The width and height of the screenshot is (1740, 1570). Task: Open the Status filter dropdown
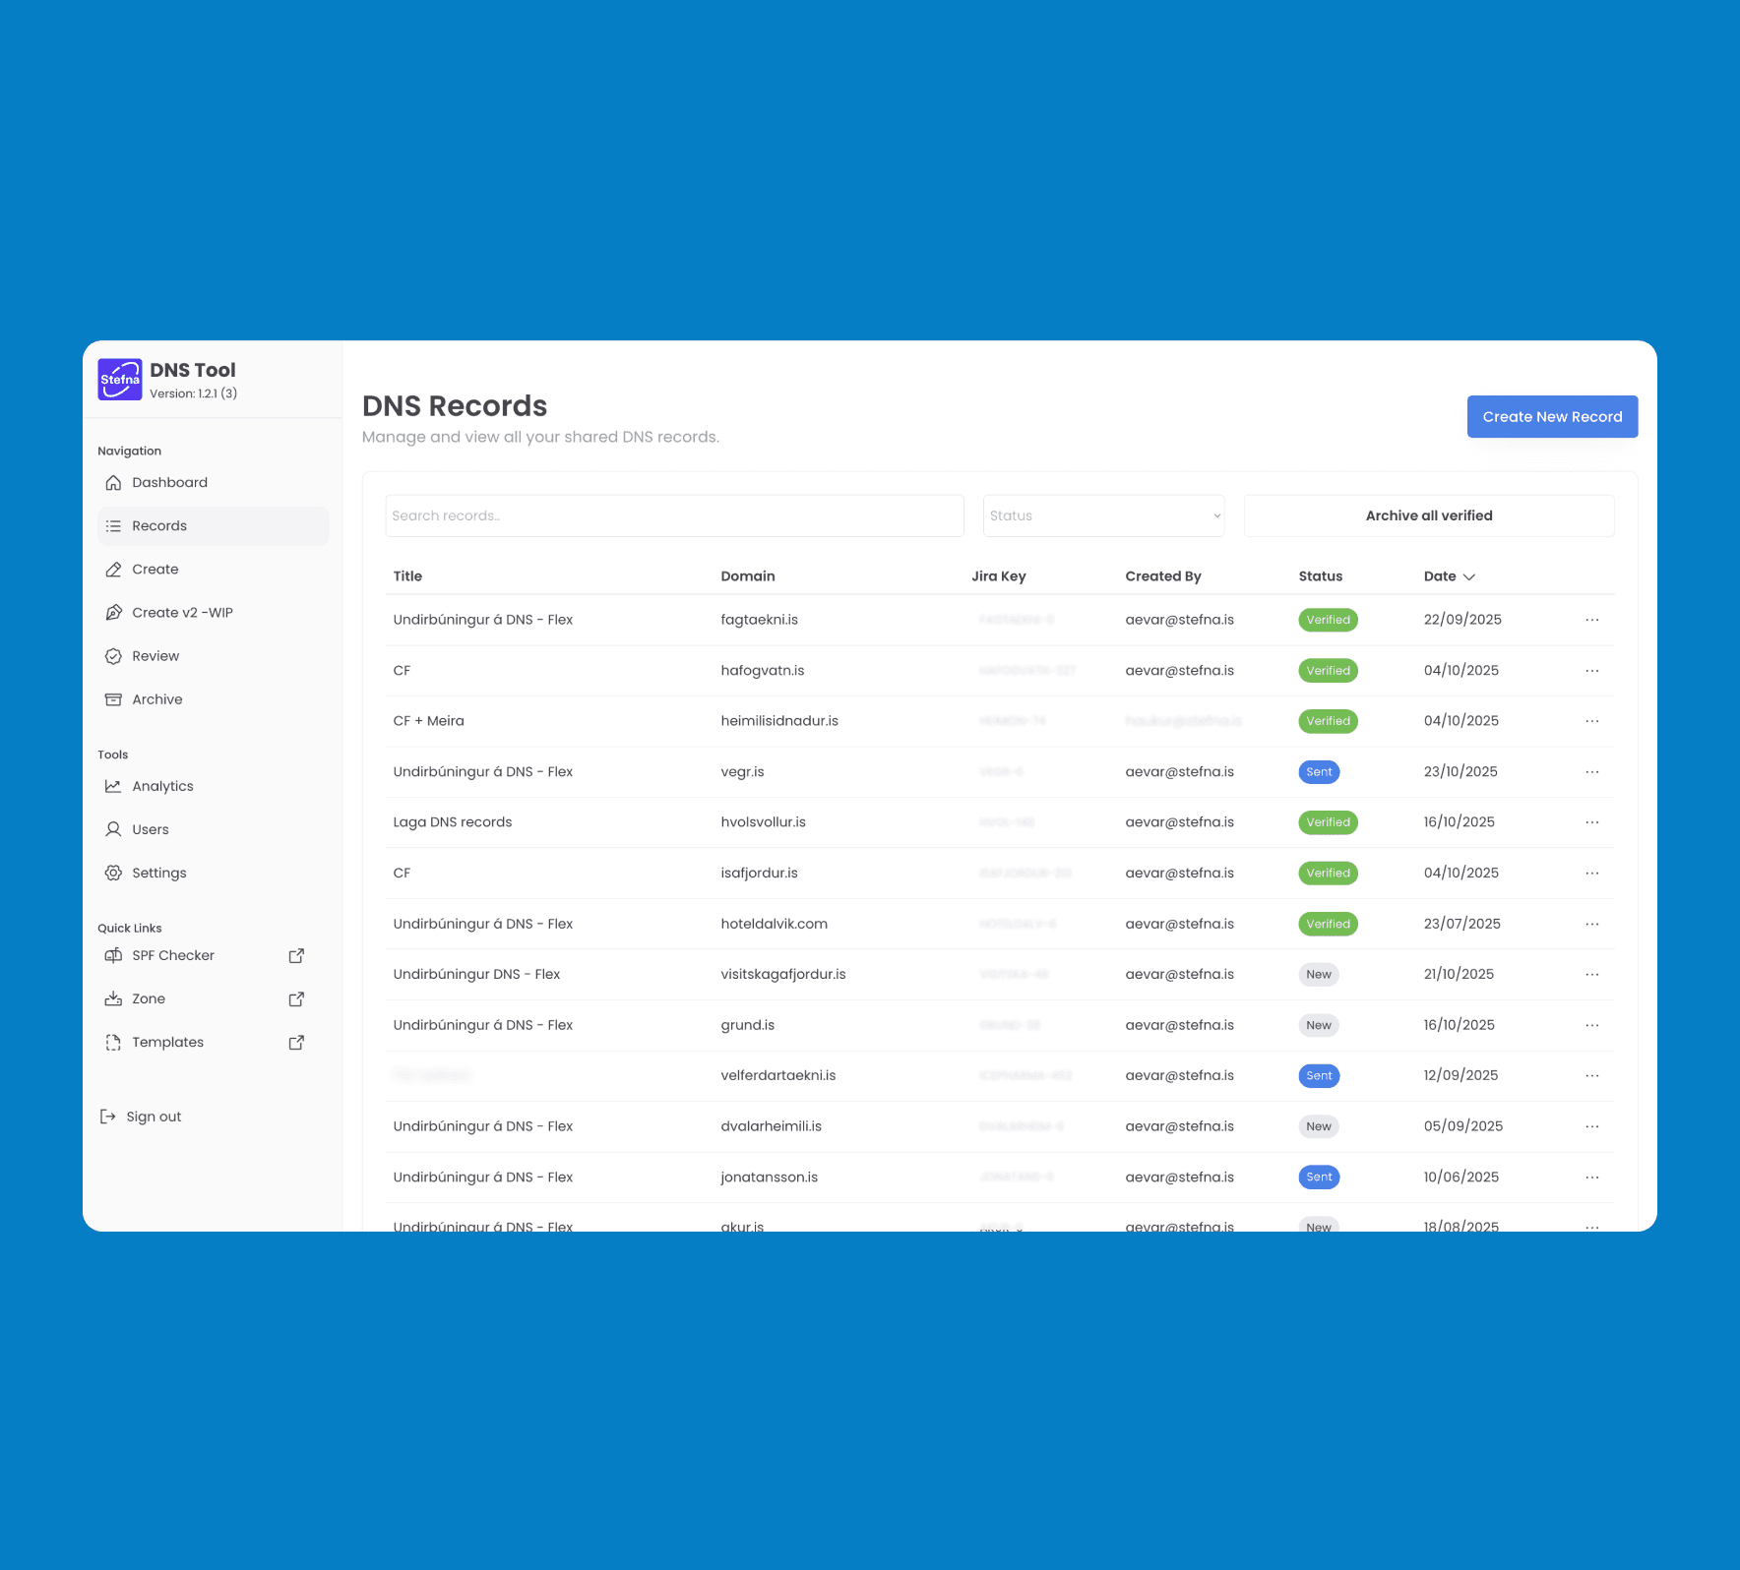click(1103, 515)
